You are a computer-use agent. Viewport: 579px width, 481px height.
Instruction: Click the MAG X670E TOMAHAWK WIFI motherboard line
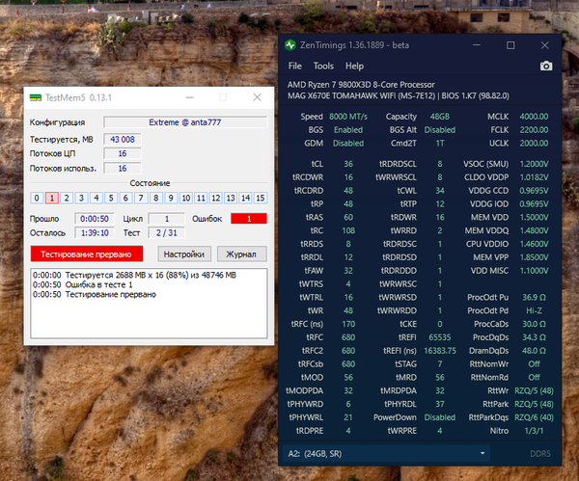click(398, 95)
